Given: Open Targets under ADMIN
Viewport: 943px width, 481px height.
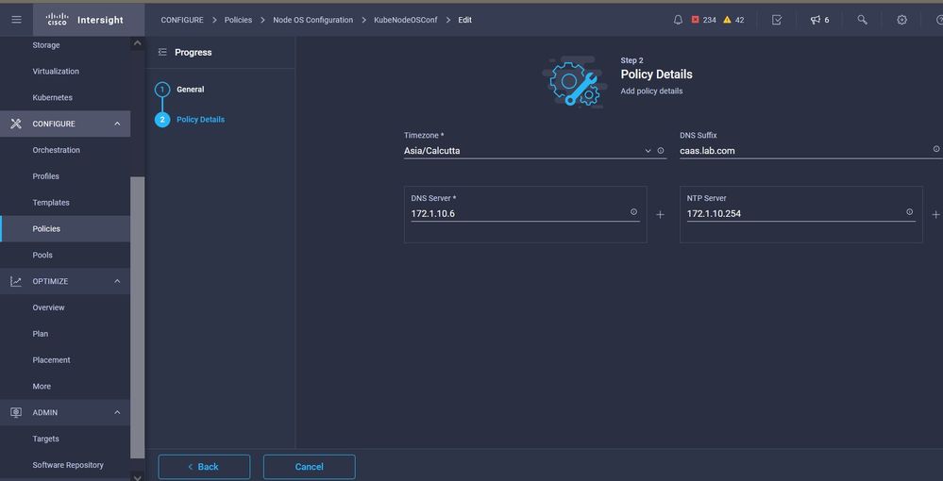Looking at the screenshot, I should point(45,439).
